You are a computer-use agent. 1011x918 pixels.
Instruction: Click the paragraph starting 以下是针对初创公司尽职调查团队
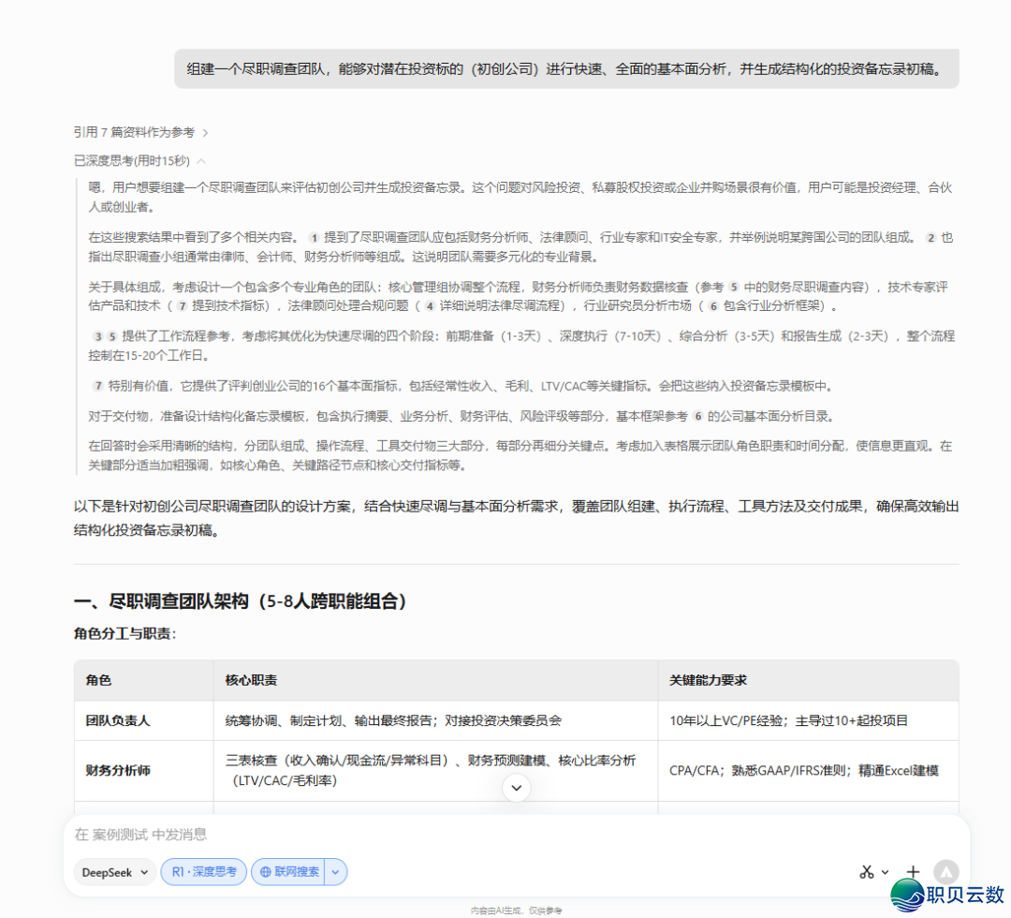click(516, 519)
